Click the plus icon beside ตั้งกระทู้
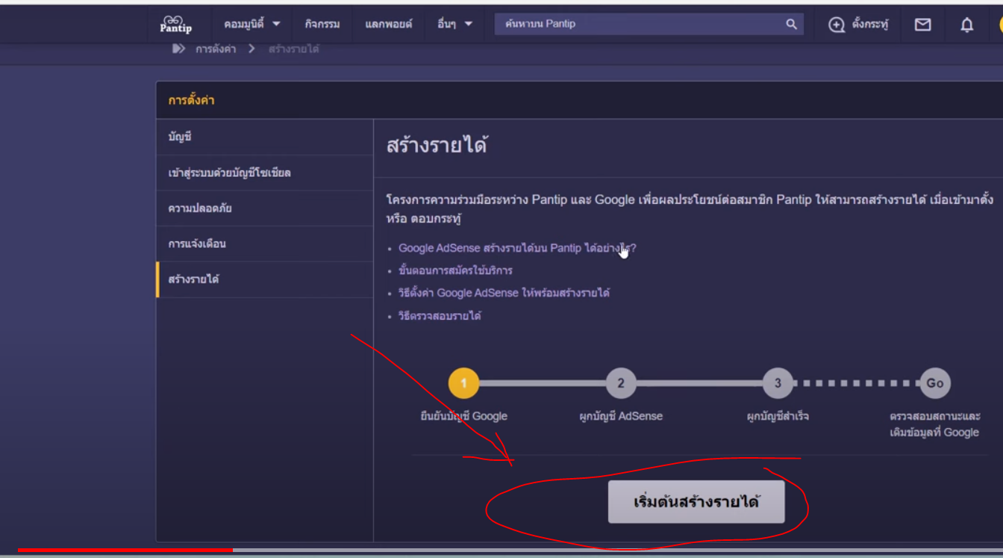Viewport: 1003px width, 558px height. 837,25
